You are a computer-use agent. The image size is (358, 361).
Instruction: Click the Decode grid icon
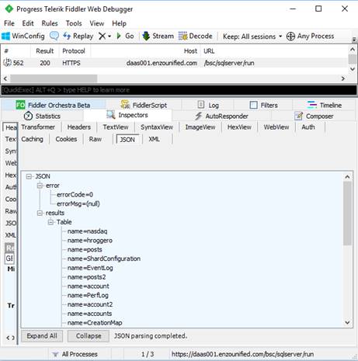182,36
